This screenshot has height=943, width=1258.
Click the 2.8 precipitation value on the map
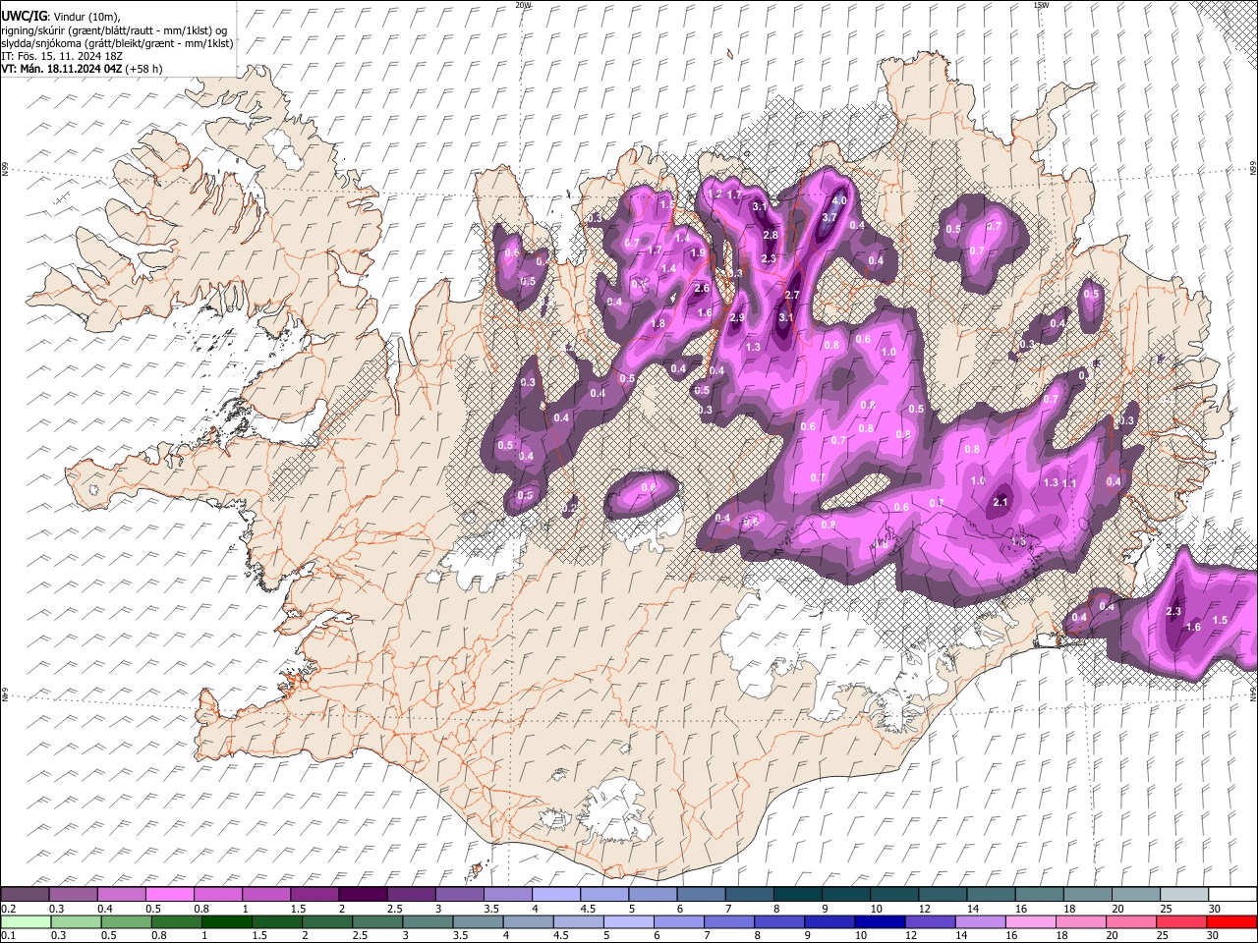click(x=771, y=235)
